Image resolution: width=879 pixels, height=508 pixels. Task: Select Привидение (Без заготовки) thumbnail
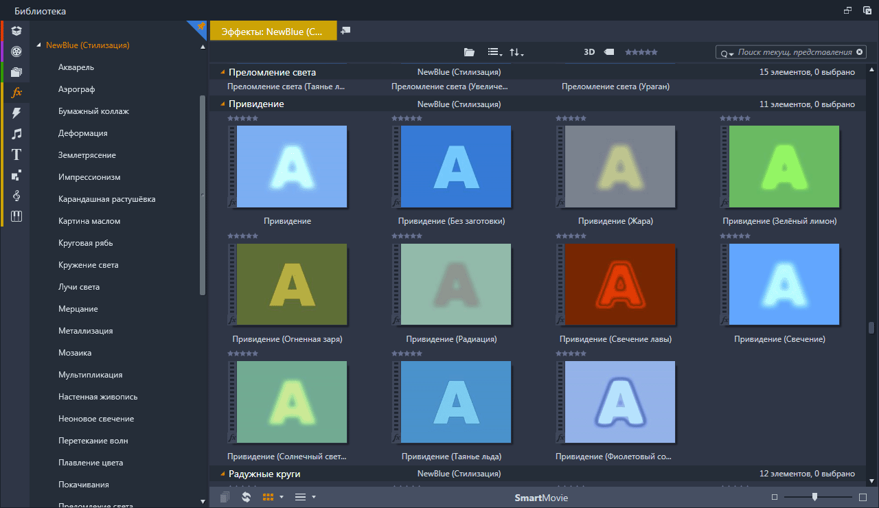[456, 167]
